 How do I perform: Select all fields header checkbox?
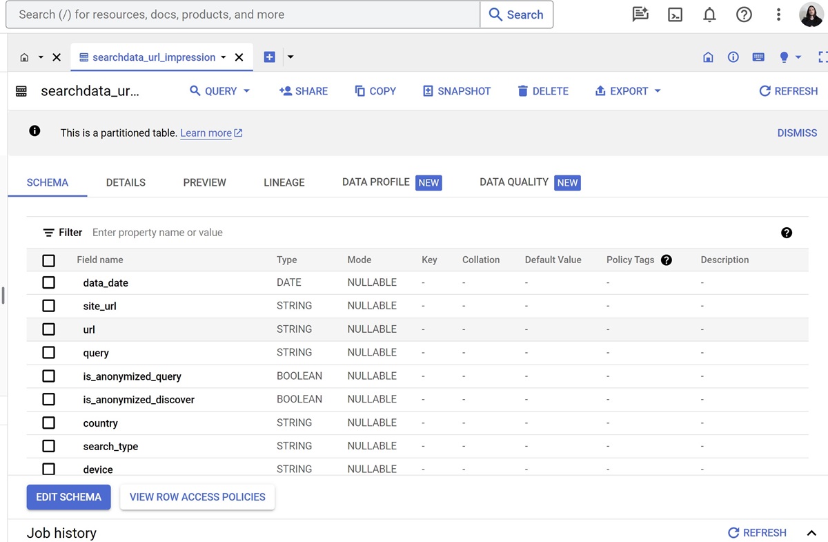coord(48,260)
